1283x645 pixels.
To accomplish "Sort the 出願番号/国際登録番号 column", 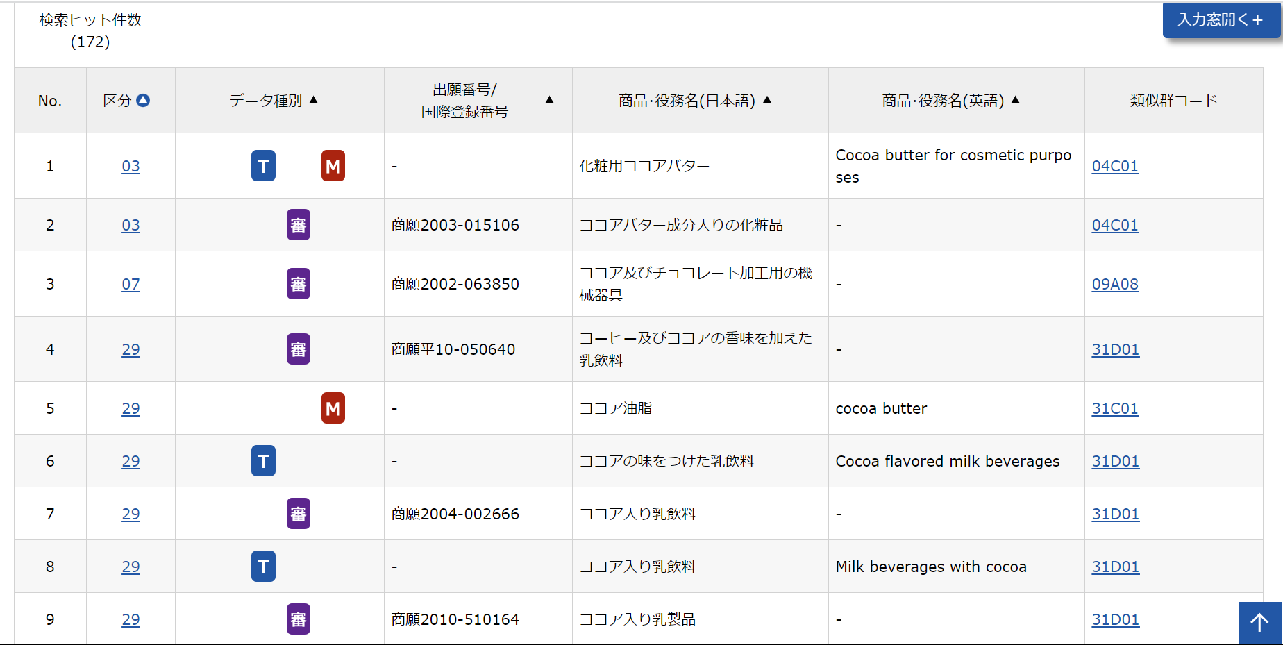I will pyautogui.click(x=550, y=100).
